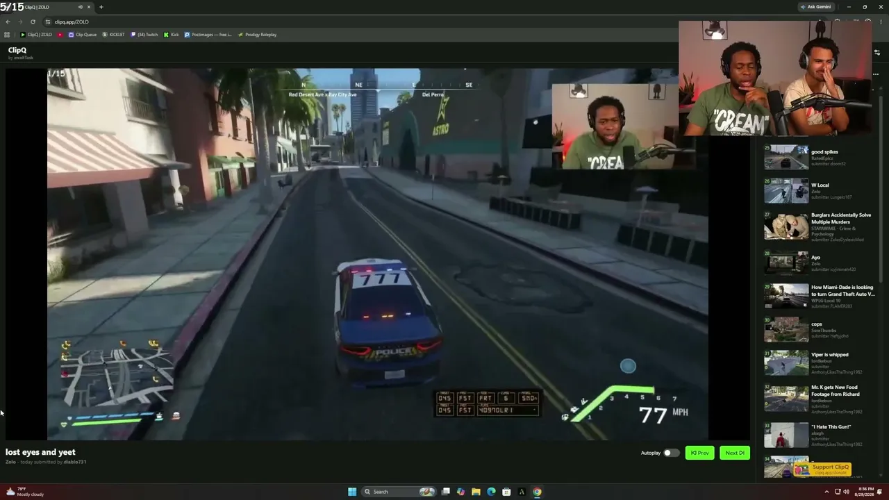889x500 pixels.
Task: Skip to the next clip with Next
Action: coord(735,453)
